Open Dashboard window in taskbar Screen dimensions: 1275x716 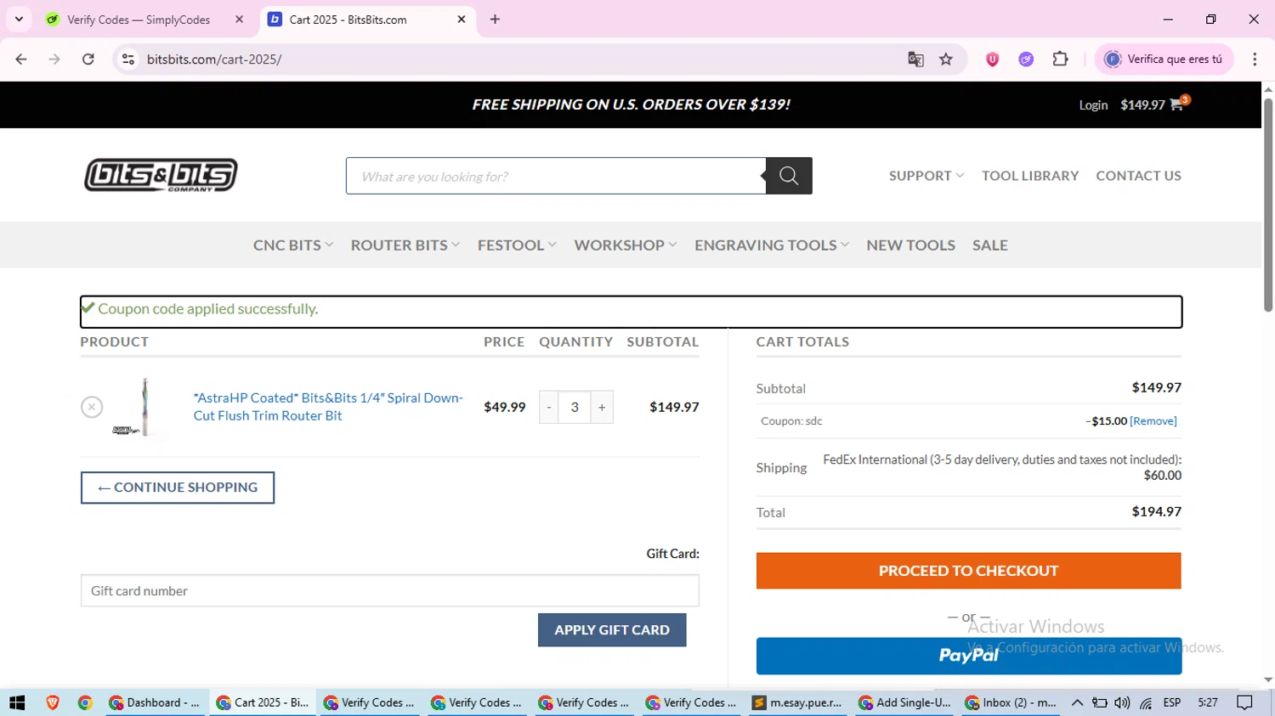pyautogui.click(x=156, y=702)
